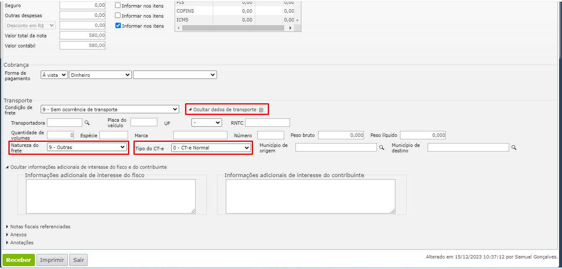Open the UF state dropdown

click(207, 123)
